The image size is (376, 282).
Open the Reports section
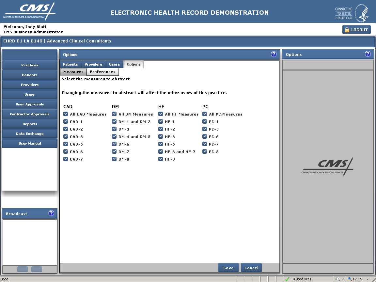[30, 124]
